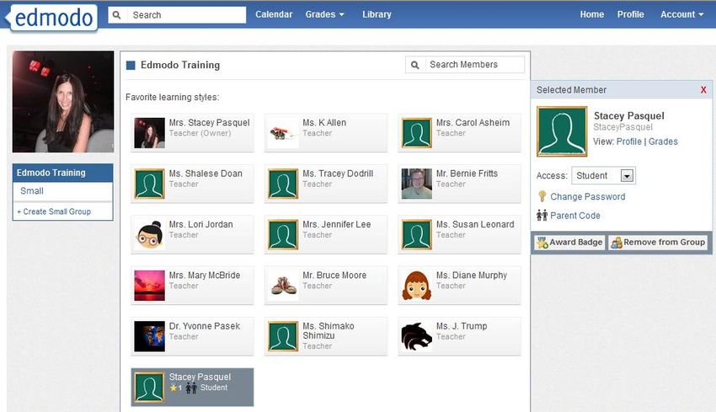Click Mrs. Carol Asheim's default avatar

[x=416, y=133]
